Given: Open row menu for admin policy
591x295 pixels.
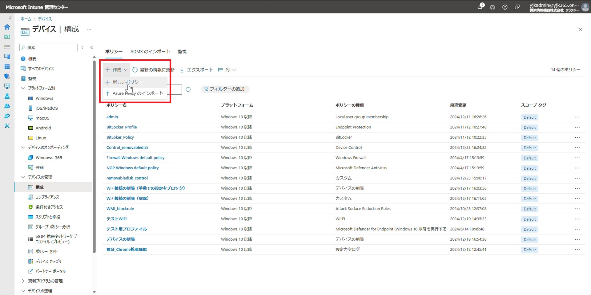Looking at the screenshot, I should tap(577, 117).
